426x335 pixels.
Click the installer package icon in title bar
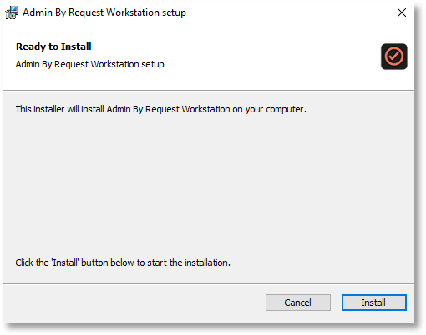pyautogui.click(x=12, y=12)
